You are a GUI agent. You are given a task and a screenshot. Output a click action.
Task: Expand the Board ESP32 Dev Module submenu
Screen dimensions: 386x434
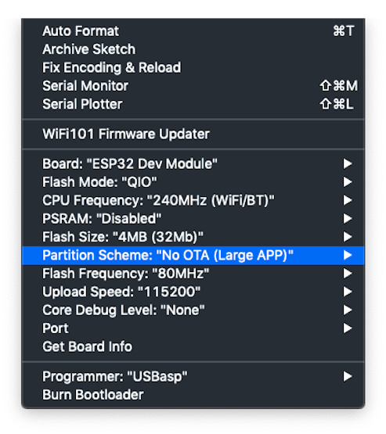[x=193, y=163]
